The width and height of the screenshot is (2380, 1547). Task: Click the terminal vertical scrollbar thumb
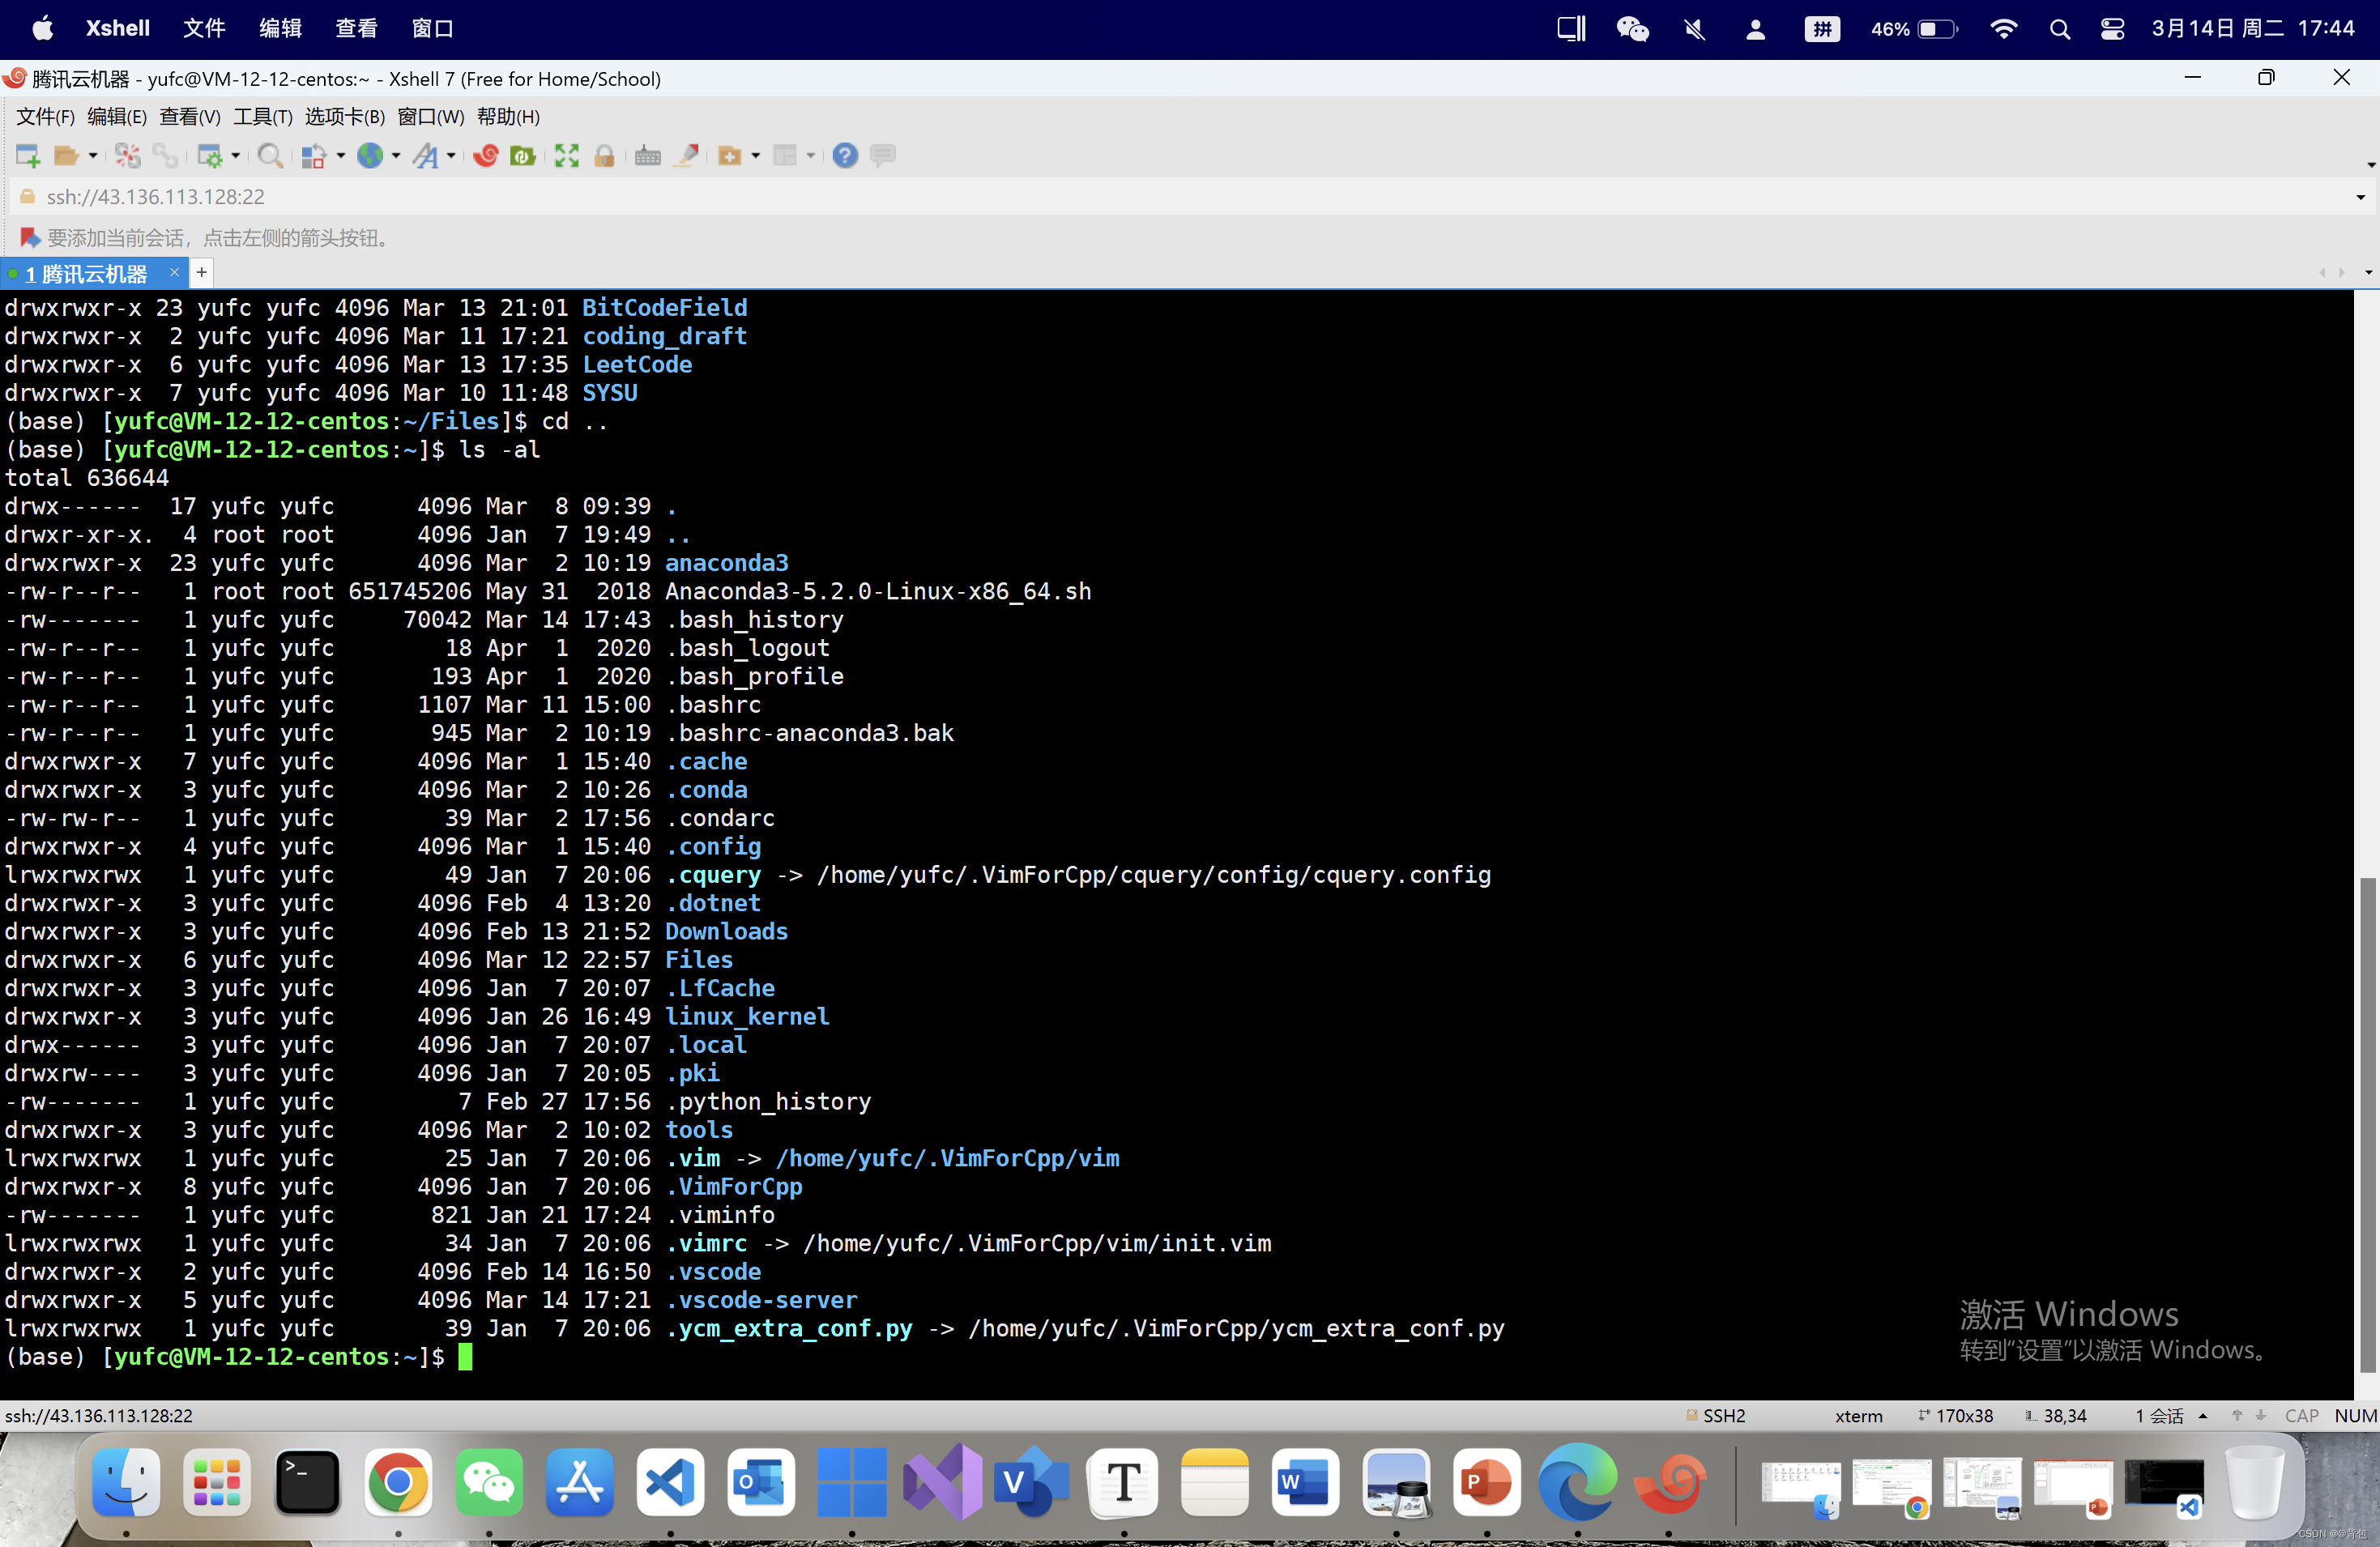coord(2367,1124)
